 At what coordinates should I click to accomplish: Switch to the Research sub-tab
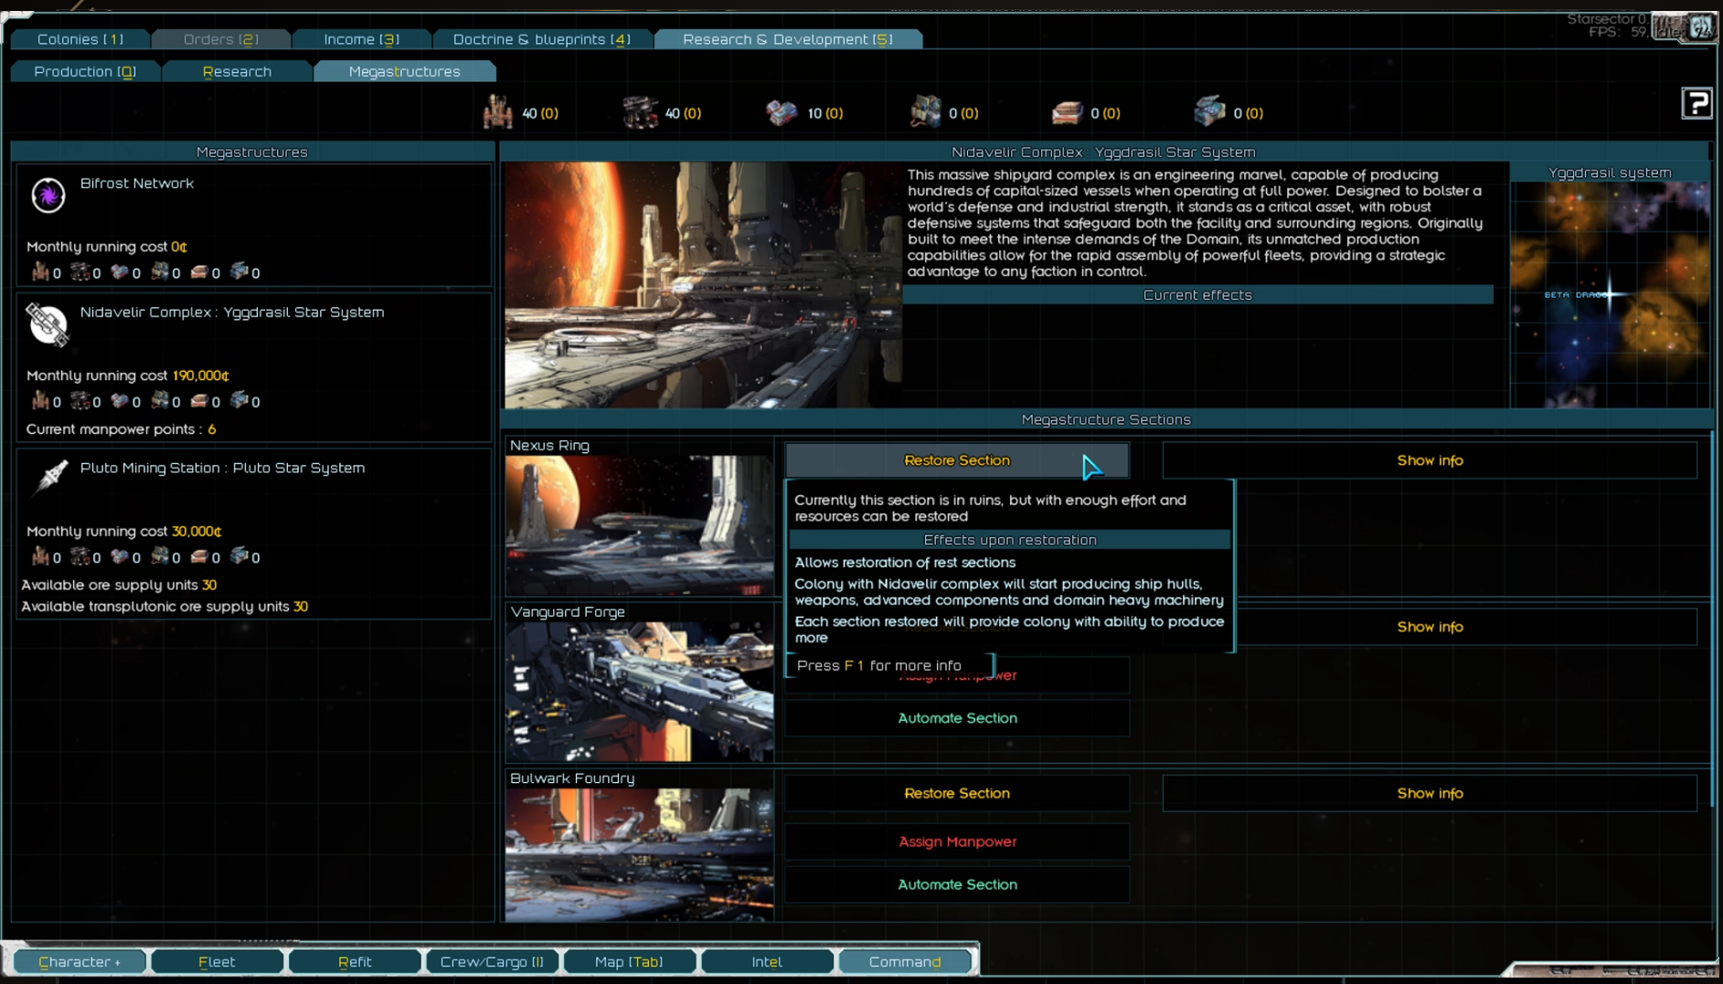(237, 71)
